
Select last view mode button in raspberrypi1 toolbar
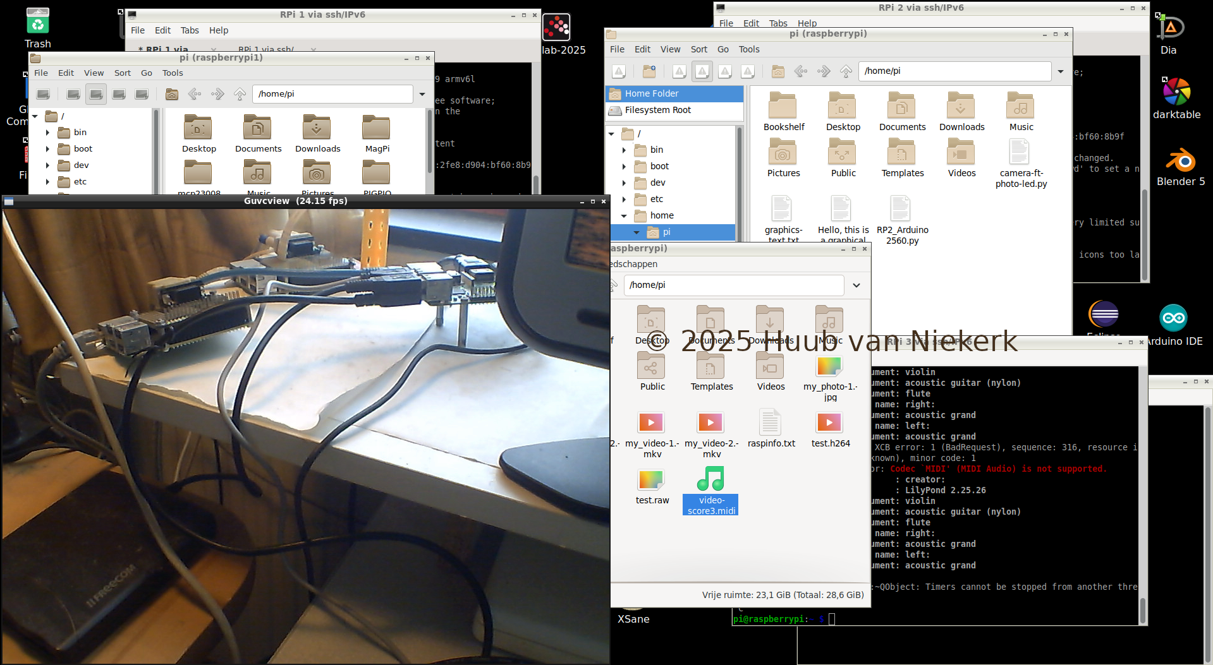pyautogui.click(x=142, y=94)
